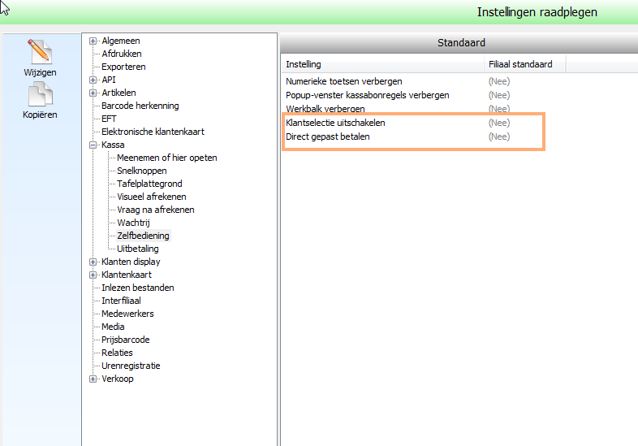This screenshot has width=638, height=446.
Task: Expand the Algemeen tree node
Action: [x=93, y=41]
